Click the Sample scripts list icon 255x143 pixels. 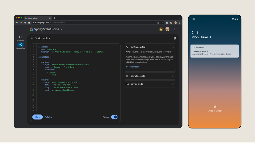pyautogui.click(x=127, y=76)
